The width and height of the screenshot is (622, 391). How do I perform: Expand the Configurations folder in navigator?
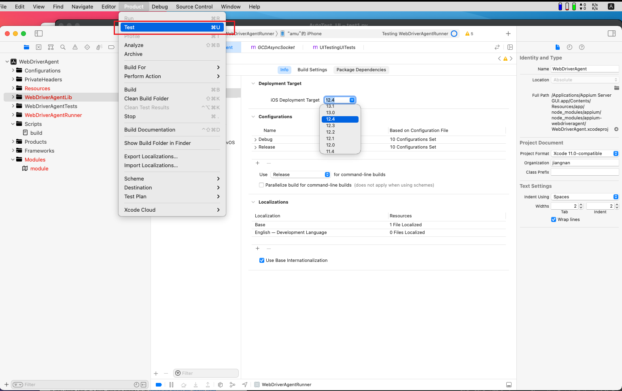coord(13,70)
